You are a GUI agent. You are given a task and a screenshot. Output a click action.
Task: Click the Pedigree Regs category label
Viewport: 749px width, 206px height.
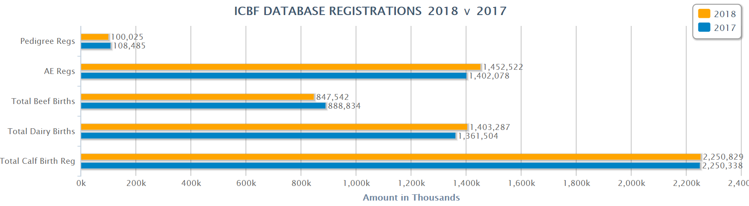tap(47, 41)
